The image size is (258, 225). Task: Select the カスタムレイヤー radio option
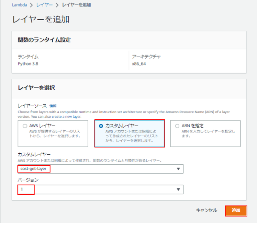tap(101, 126)
